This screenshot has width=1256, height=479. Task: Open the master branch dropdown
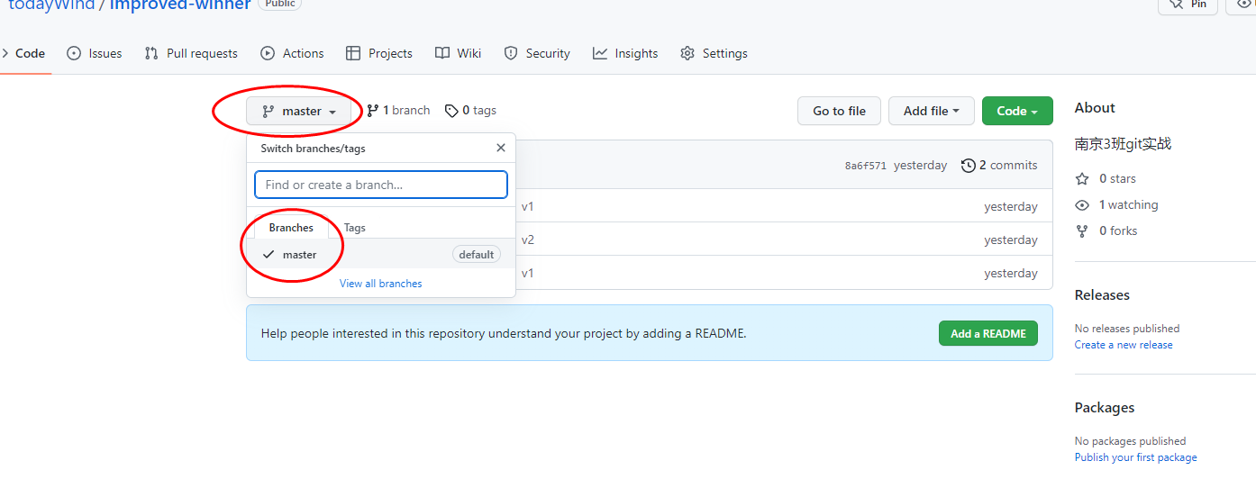299,112
